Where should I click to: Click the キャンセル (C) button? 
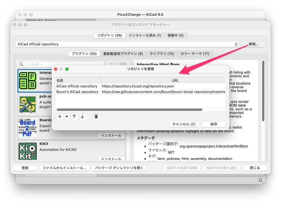coord(184,124)
